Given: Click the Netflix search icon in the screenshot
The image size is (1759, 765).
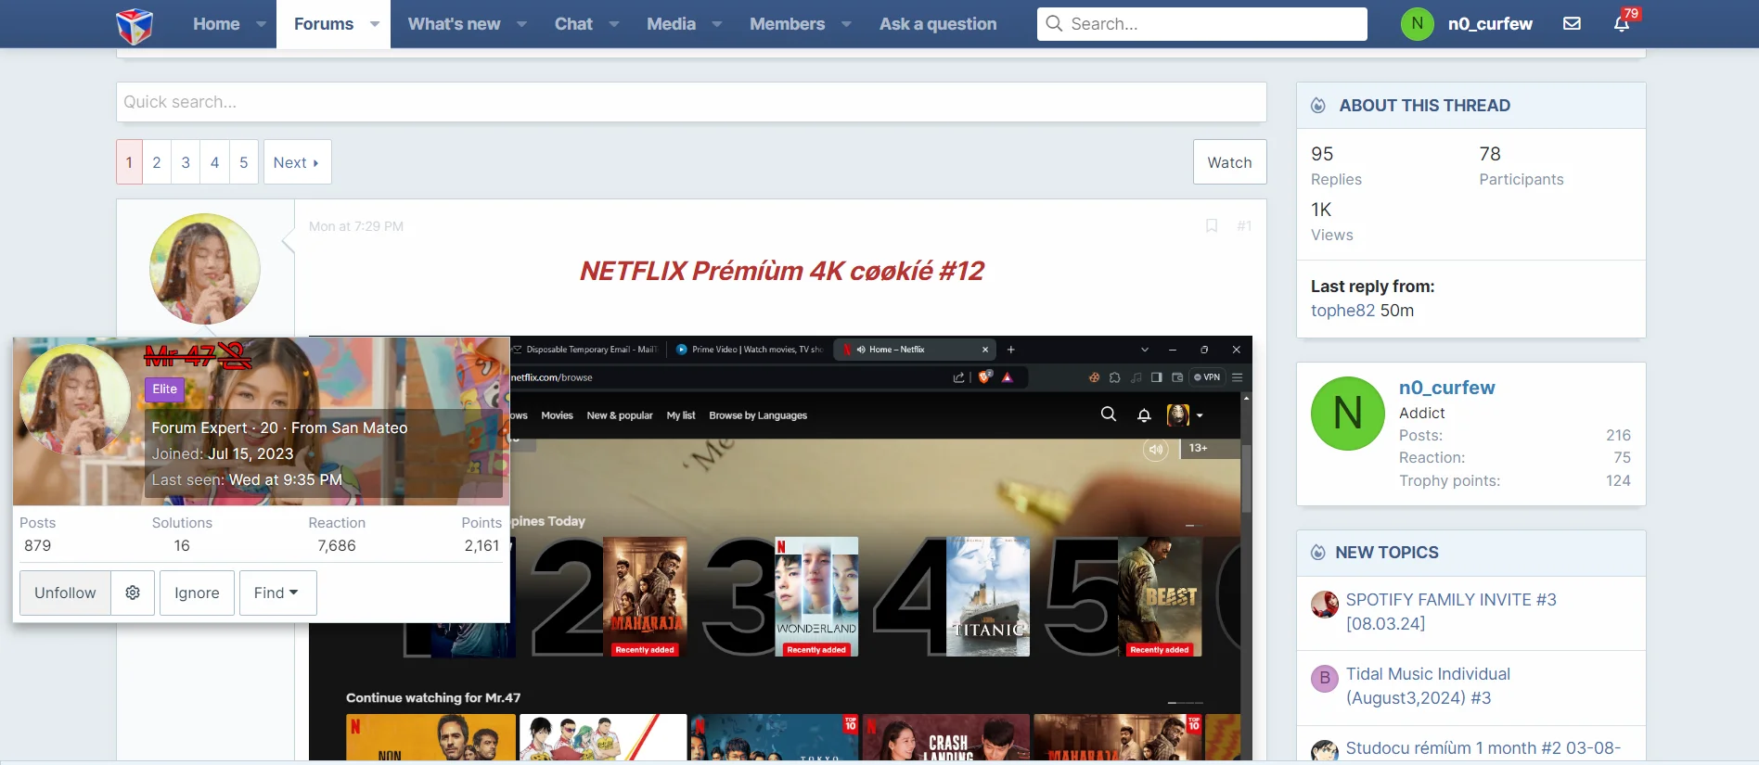Looking at the screenshot, I should coord(1108,414).
